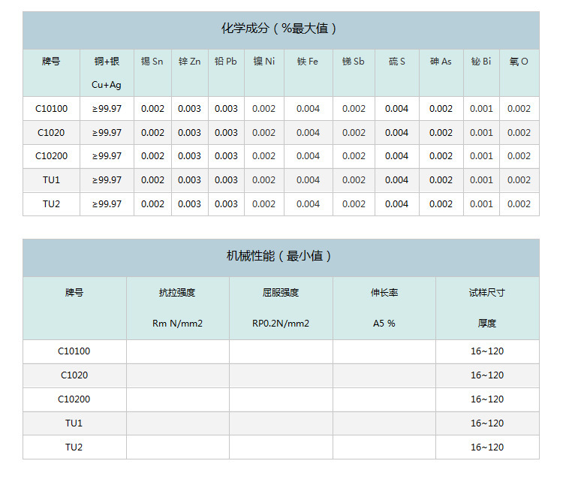This screenshot has height=482, width=563.
Task: Click TU2 in the mechanical properties table
Action: click(x=74, y=447)
